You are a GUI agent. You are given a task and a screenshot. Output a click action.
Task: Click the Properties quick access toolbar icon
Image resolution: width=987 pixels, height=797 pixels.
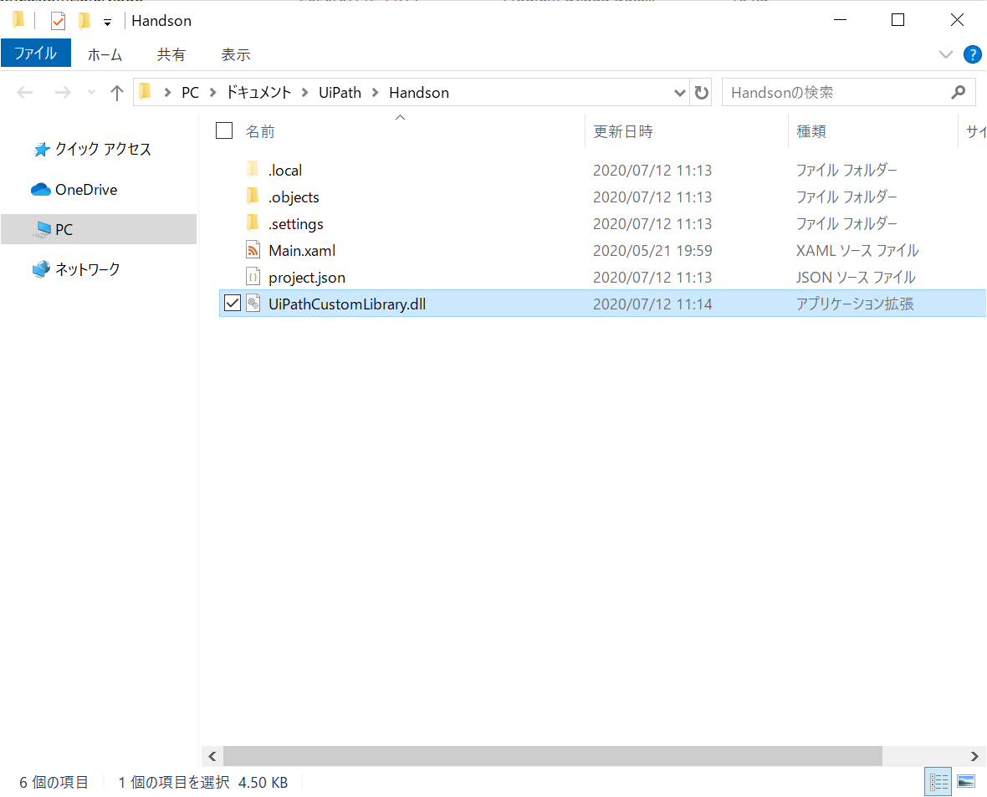(x=58, y=22)
